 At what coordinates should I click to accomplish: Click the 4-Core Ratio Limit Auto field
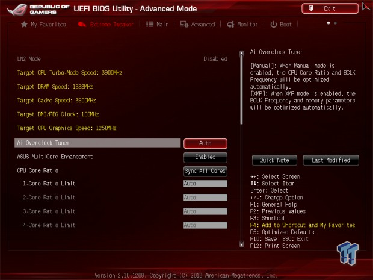[205, 225]
